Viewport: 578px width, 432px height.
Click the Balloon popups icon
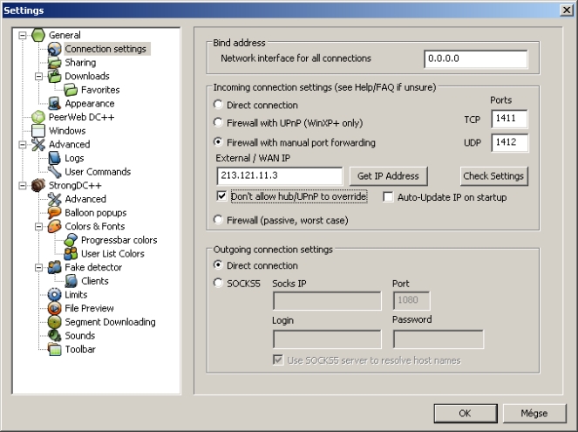click(x=54, y=213)
